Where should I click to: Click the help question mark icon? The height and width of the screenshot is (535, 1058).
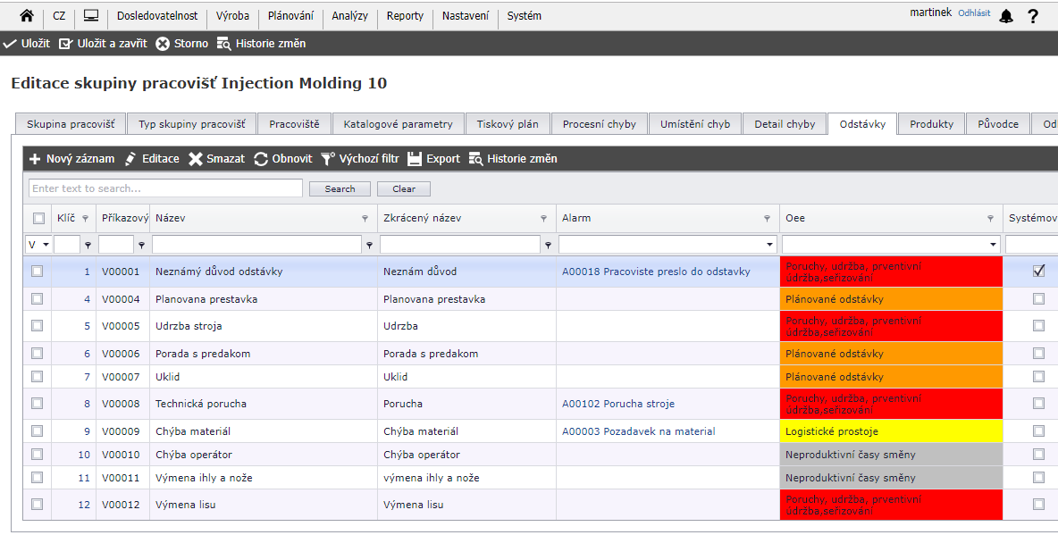click(1033, 16)
